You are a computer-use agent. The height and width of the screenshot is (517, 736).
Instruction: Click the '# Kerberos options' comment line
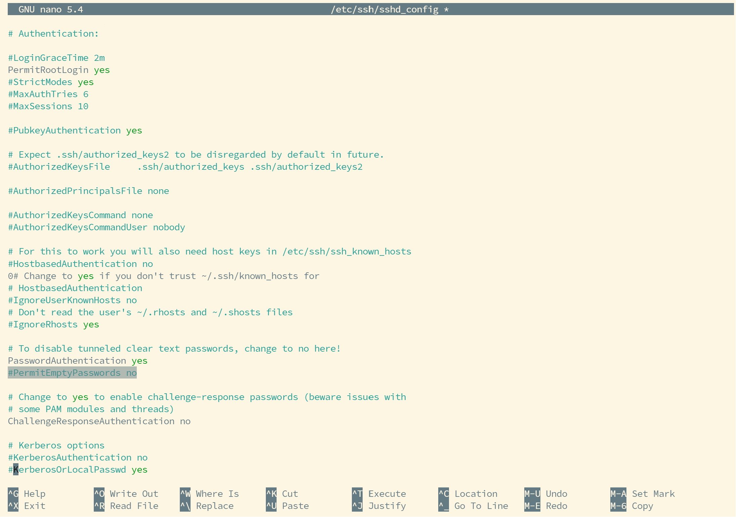coord(56,445)
